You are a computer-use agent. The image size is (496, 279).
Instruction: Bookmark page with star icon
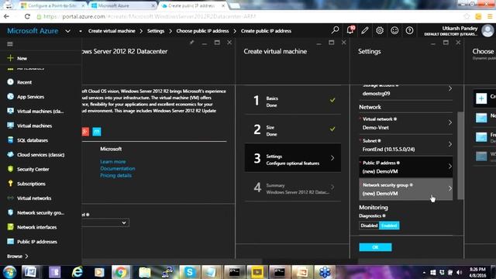(467, 16)
